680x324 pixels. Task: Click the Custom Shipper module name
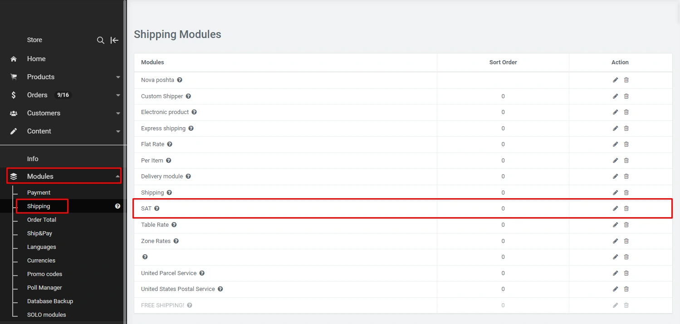click(x=162, y=96)
